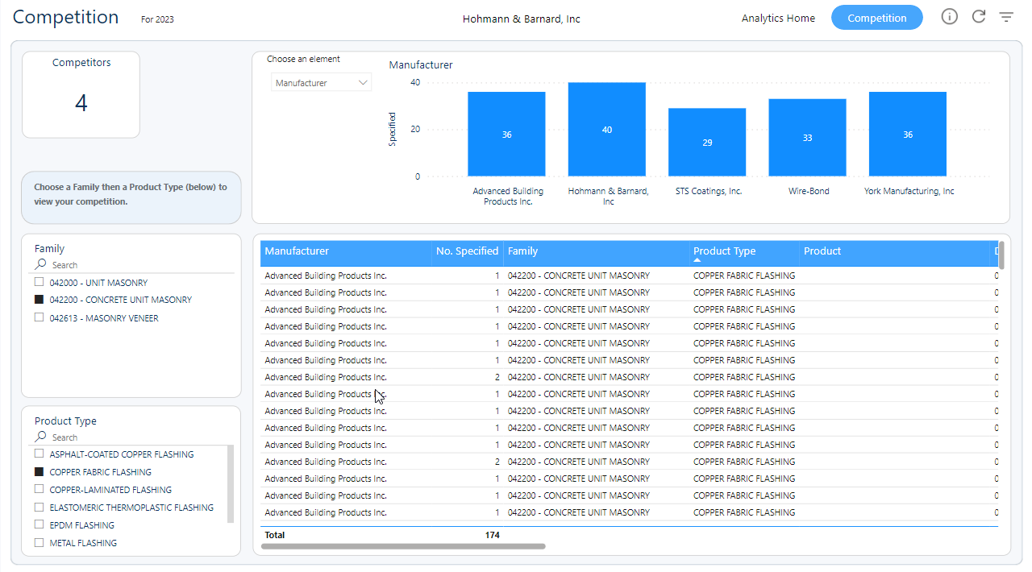Sort table by Manufacturer column header
The image size is (1032, 572).
coord(297,251)
